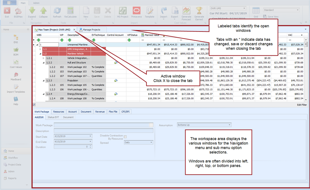The width and height of the screenshot is (310, 190).
Task: Click the Primavera import icon
Action: 136,12
